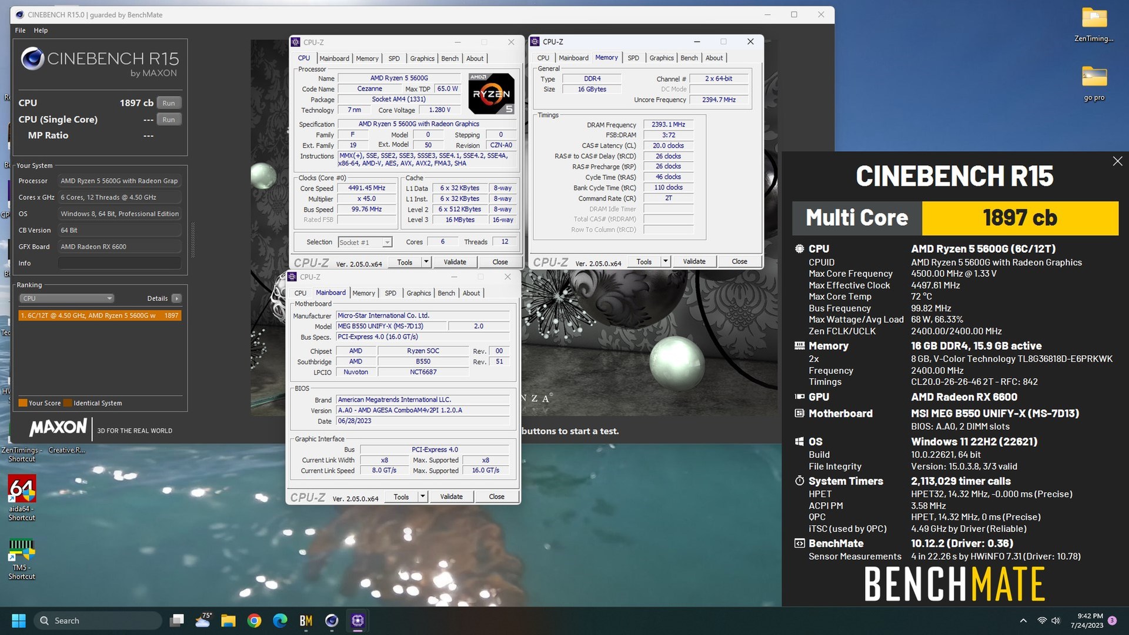The image size is (1129, 635).
Task: Click Close in Memory tab window
Action: pos(739,261)
